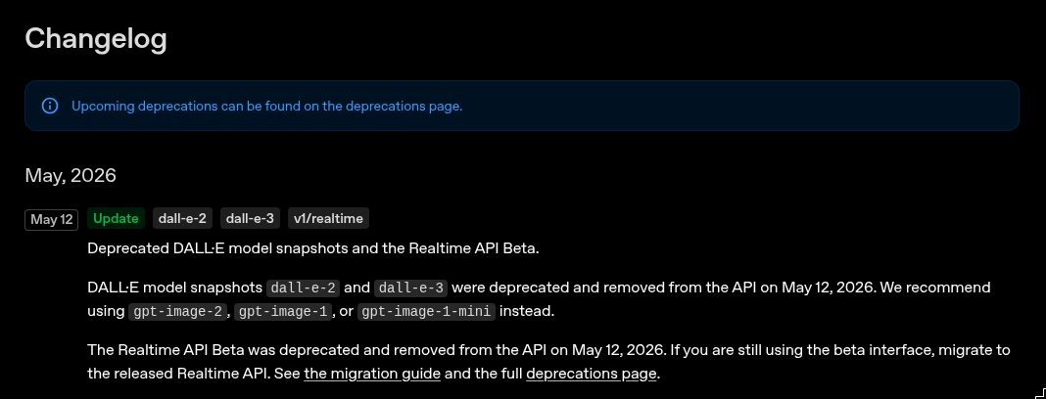This screenshot has width=1046, height=399.
Task: Click the Changelog page heading
Action: point(96,39)
